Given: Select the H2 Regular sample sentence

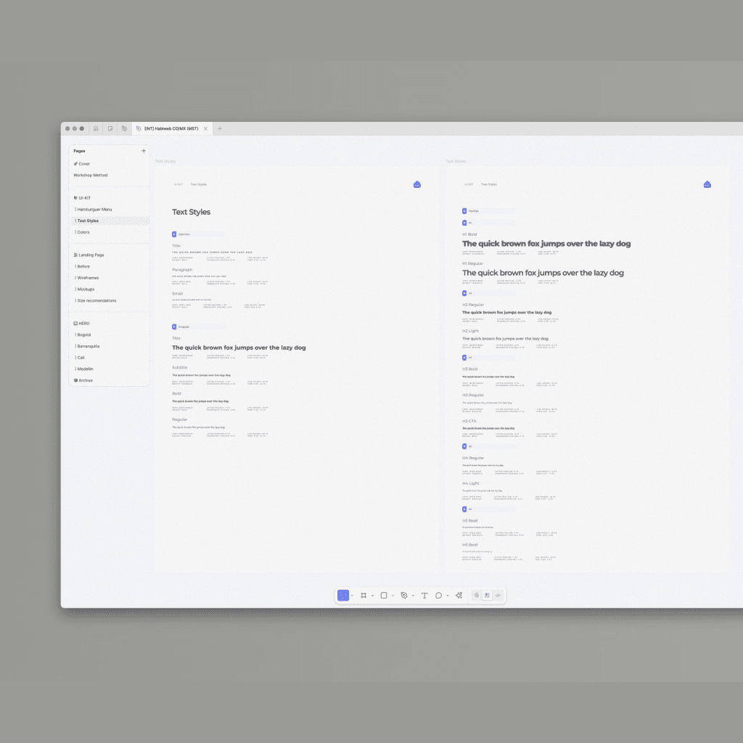Looking at the screenshot, I should click(506, 312).
